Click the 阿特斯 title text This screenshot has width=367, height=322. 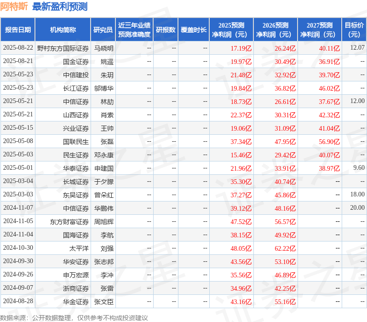tap(14, 6)
